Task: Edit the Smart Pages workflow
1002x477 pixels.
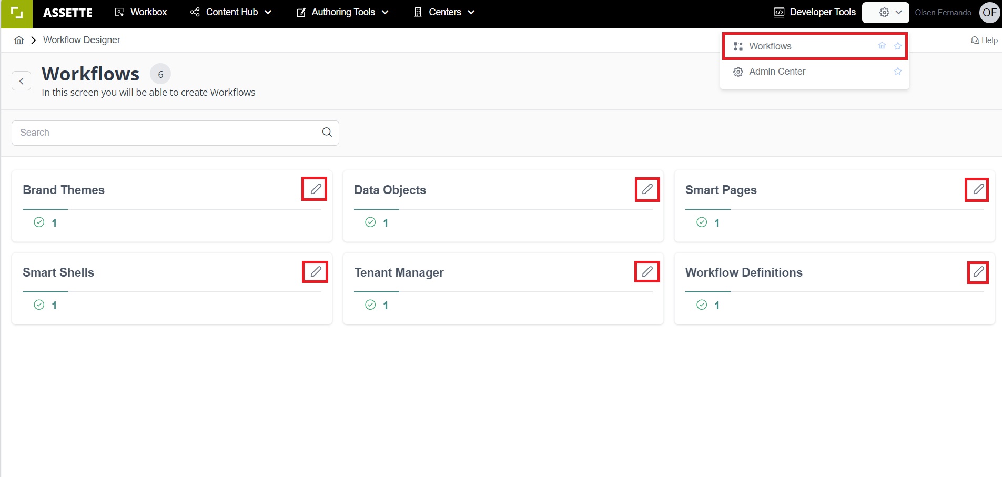Action: point(977,189)
